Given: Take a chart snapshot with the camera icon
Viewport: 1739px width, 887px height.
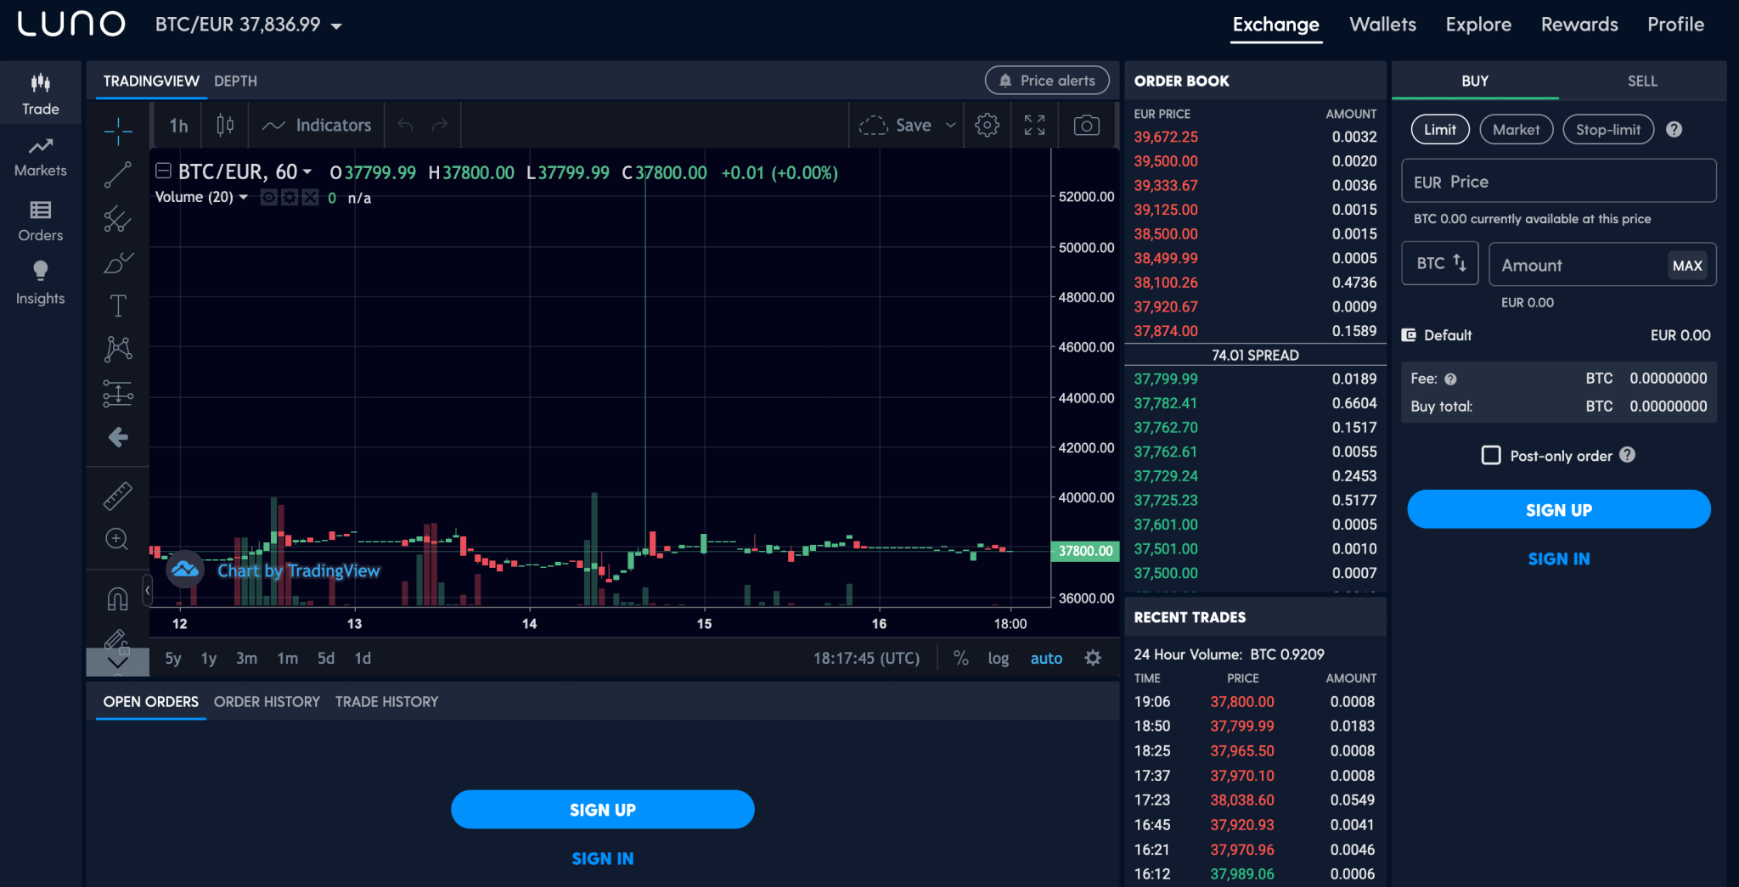Looking at the screenshot, I should pyautogui.click(x=1087, y=125).
